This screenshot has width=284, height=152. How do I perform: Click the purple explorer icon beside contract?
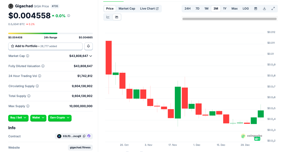point(89,136)
